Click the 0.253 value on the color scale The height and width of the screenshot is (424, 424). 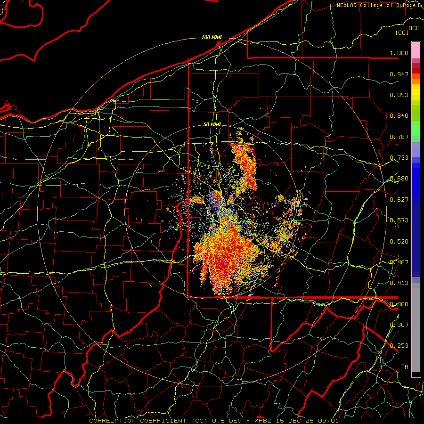[x=399, y=346]
